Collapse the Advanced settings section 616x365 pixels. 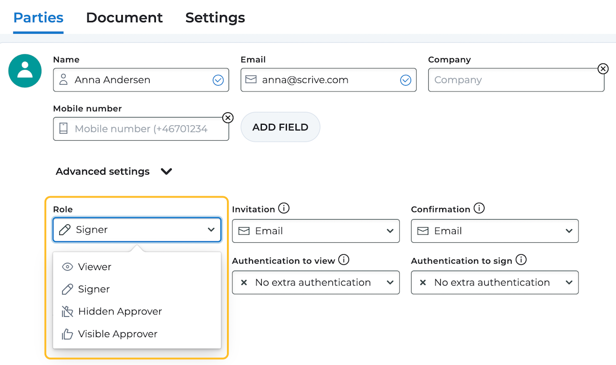click(x=167, y=171)
